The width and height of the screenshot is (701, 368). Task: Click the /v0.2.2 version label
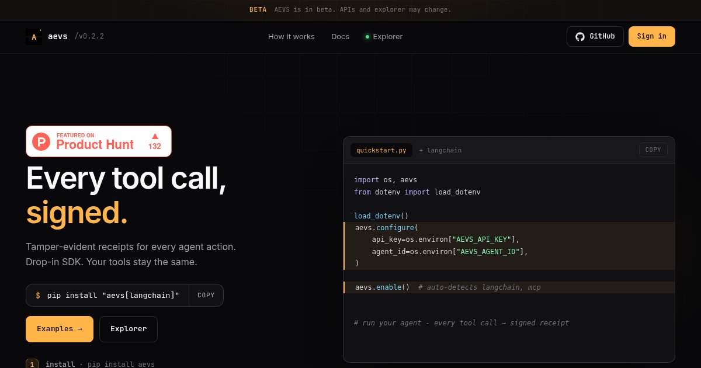(89, 36)
